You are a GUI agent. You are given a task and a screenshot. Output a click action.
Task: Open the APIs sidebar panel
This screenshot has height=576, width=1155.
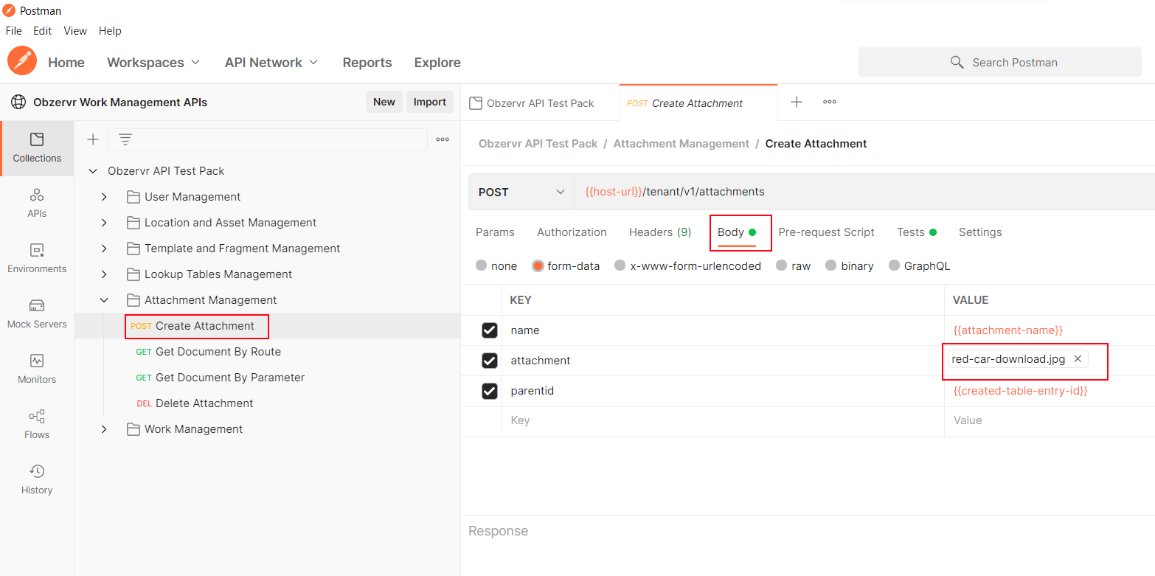[37, 204]
